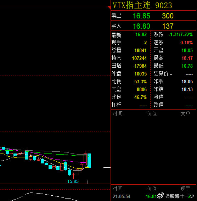Click the sell volume 300
Viewport: 197px width, 201px height.
click(x=168, y=16)
